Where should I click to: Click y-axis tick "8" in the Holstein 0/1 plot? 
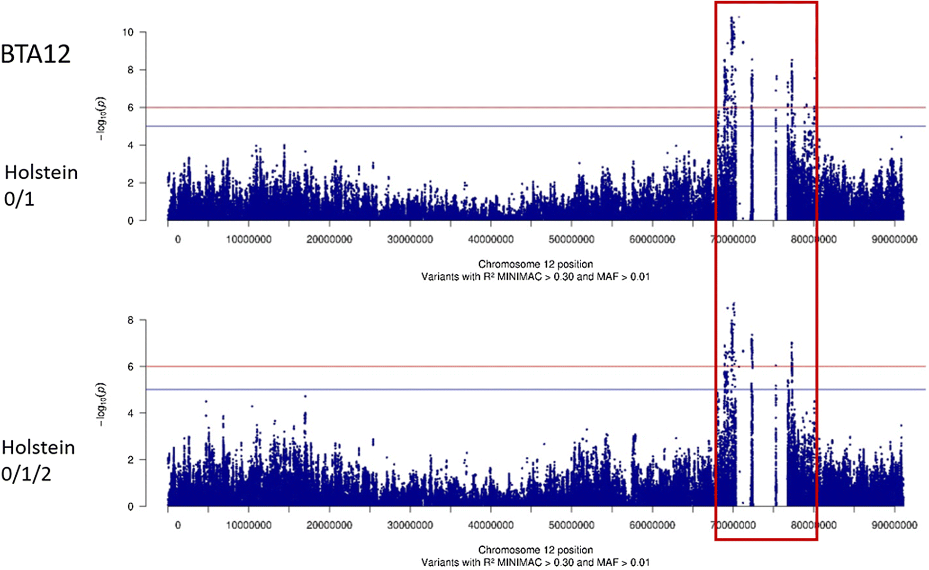130,70
